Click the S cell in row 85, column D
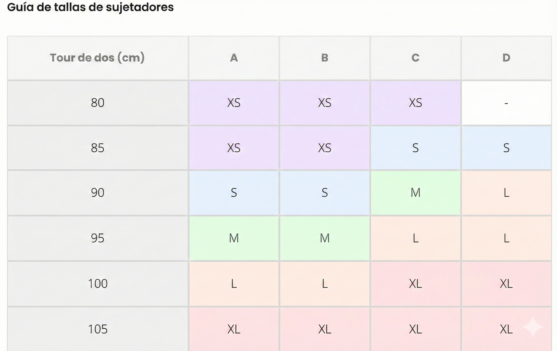557x351 pixels. pos(506,148)
